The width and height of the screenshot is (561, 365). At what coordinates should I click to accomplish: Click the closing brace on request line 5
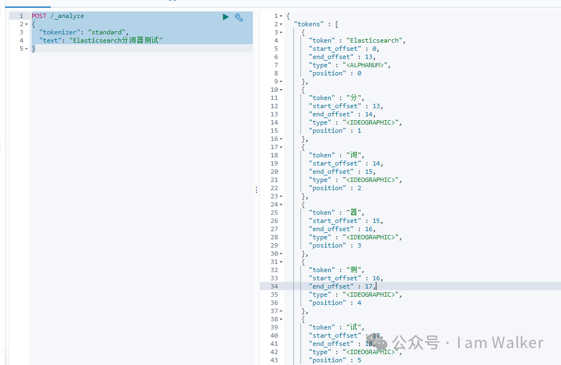(34, 49)
